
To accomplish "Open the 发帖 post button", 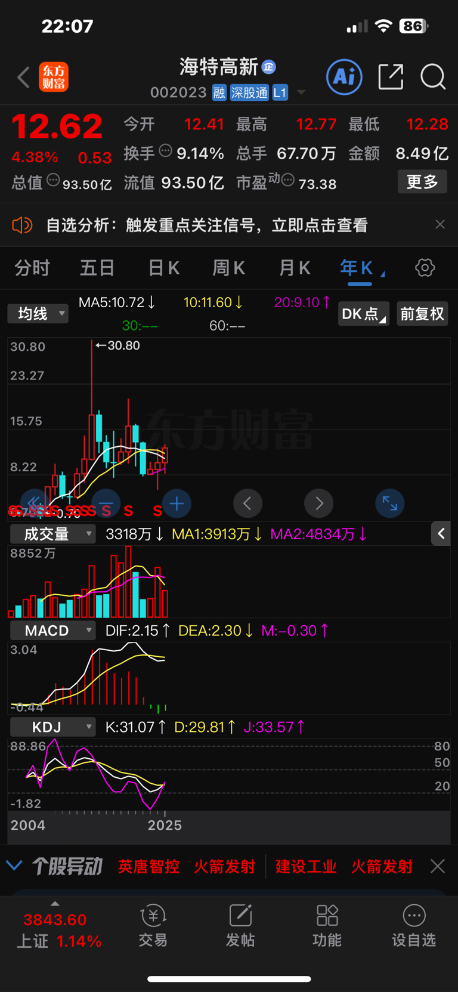I will tap(240, 926).
